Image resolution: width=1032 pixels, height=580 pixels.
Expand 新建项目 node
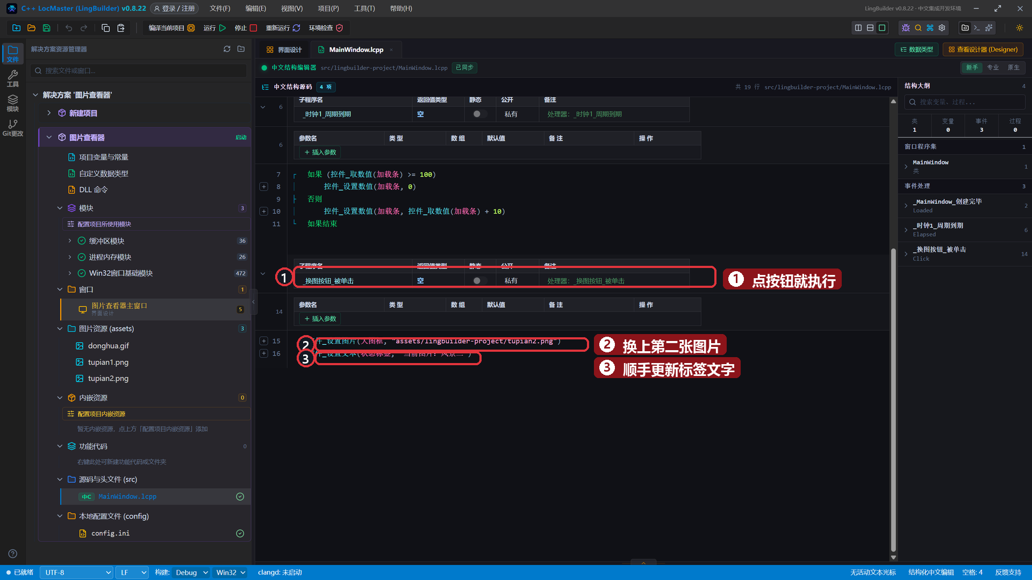[49, 113]
